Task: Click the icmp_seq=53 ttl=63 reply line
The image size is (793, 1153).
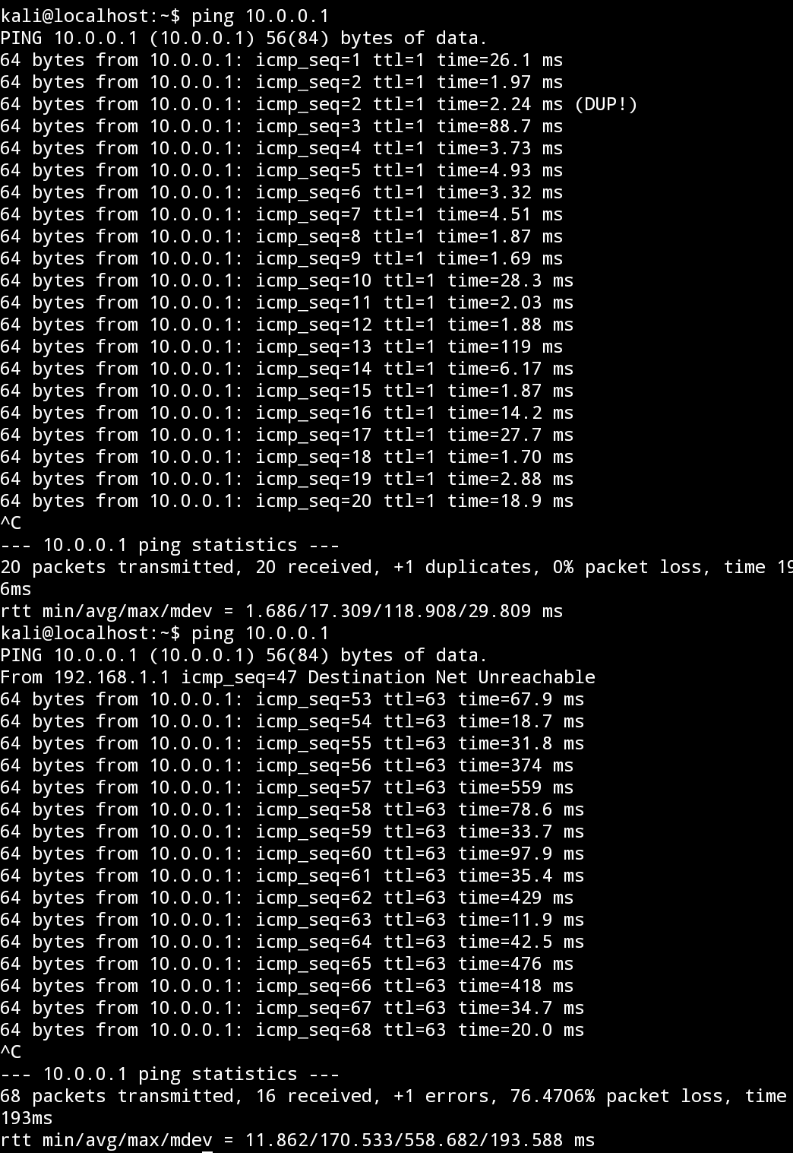Action: pos(292,698)
